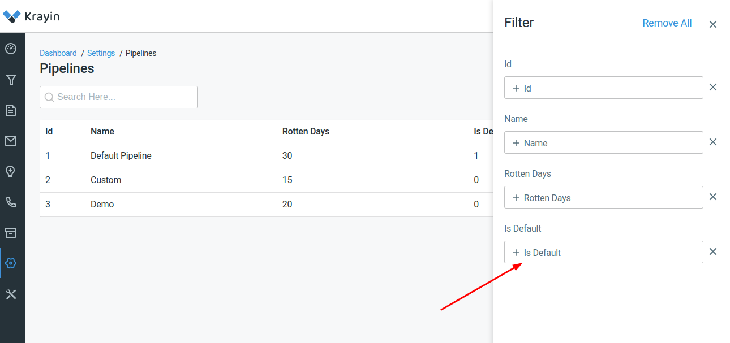Open the Products archive box icon
730x343 pixels.
click(x=11, y=232)
